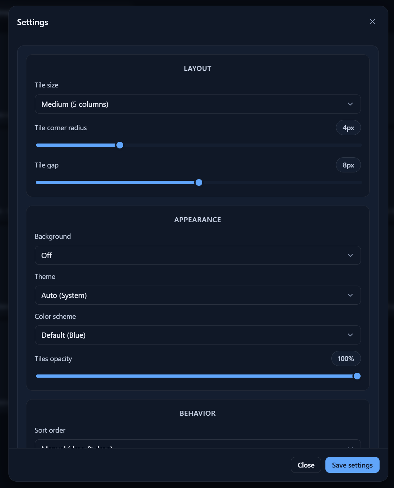Click the Theme dropdown chevron

tap(350, 295)
